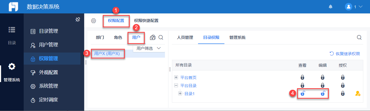This screenshot has height=111, width=370.
Task: Open account dropdown at top right
Action: [354, 7]
